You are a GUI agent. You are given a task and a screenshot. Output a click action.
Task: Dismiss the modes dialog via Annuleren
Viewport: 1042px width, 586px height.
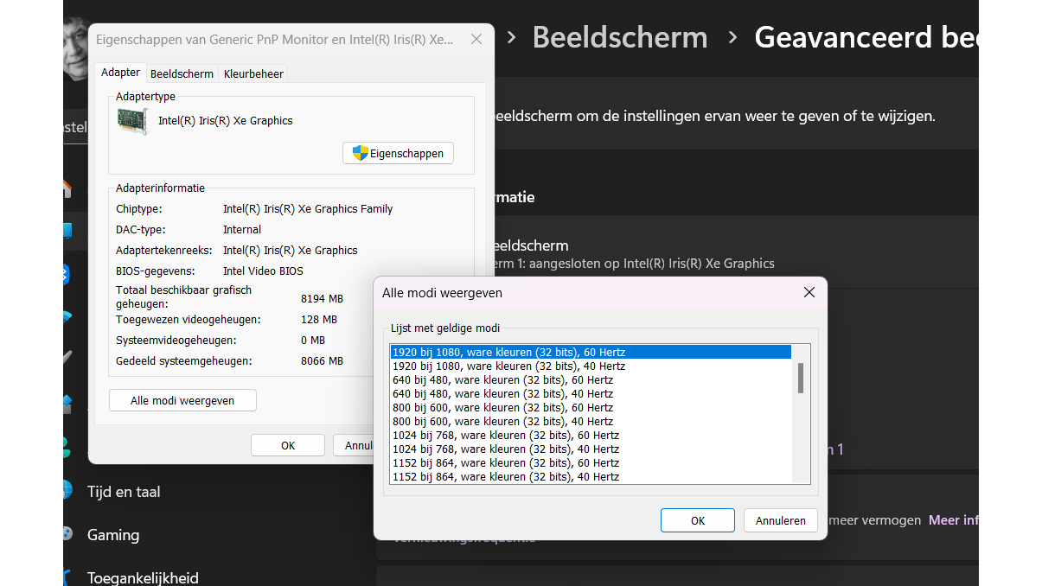(x=780, y=520)
